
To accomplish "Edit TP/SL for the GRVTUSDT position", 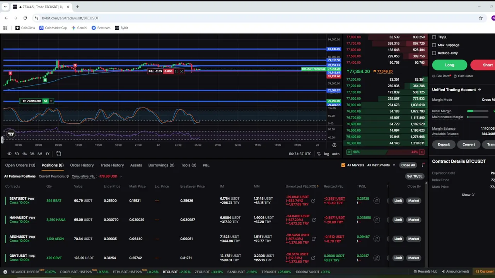I will coord(376,258).
